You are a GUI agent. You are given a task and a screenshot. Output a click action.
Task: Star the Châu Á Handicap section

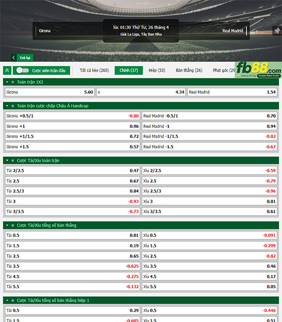[x=13, y=106]
